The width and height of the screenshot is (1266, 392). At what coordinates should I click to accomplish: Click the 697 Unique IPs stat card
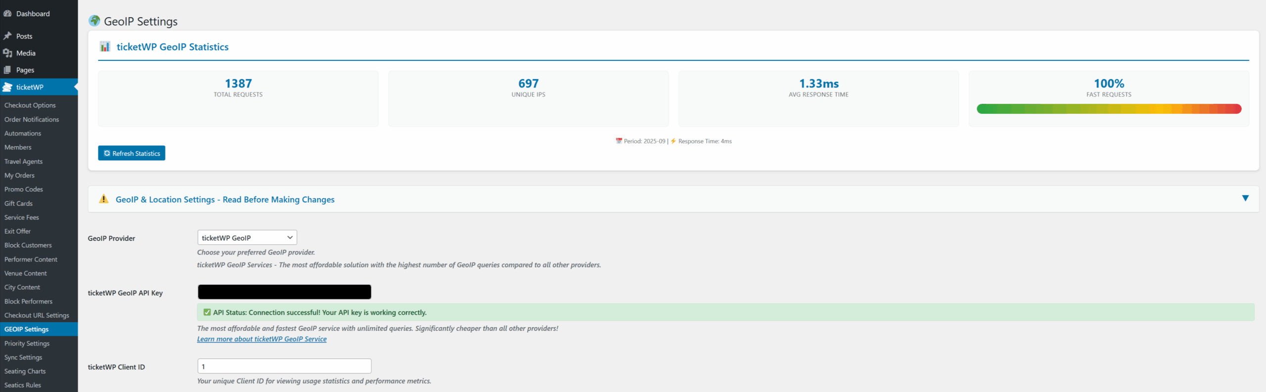(529, 99)
